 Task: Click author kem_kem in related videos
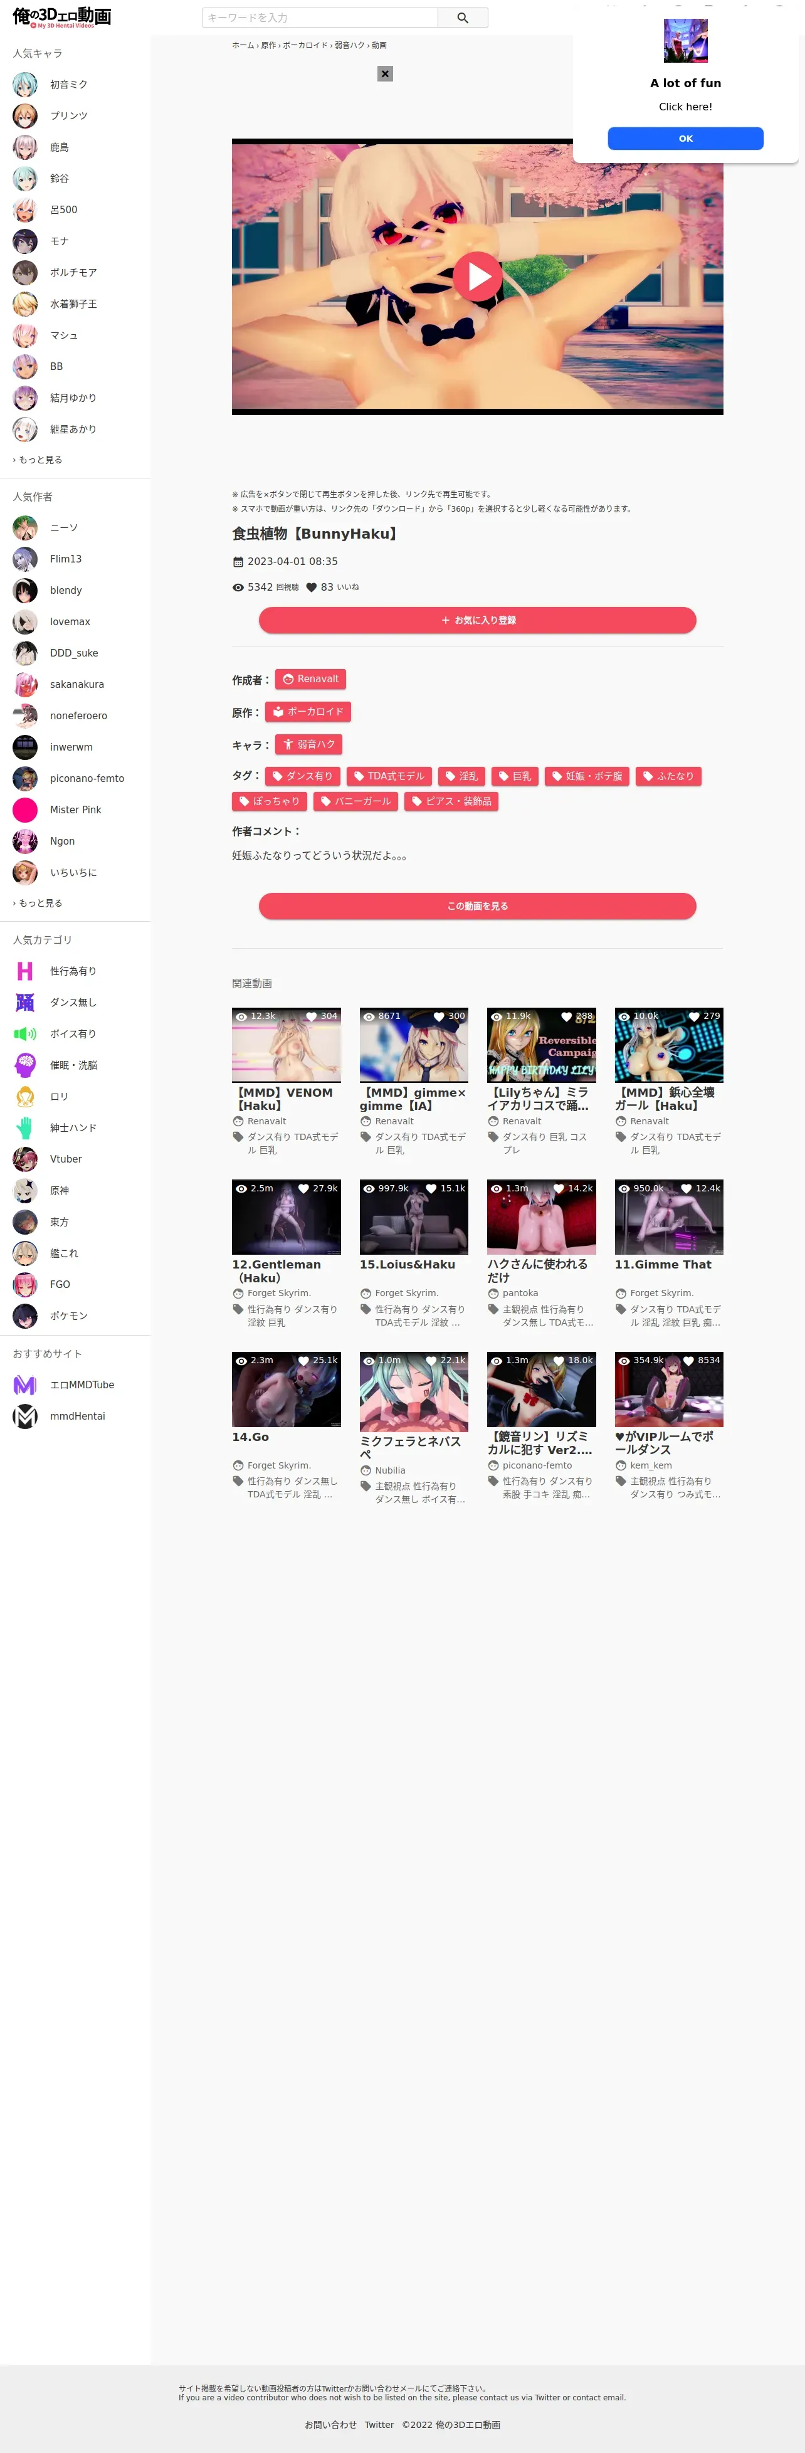651,1465
